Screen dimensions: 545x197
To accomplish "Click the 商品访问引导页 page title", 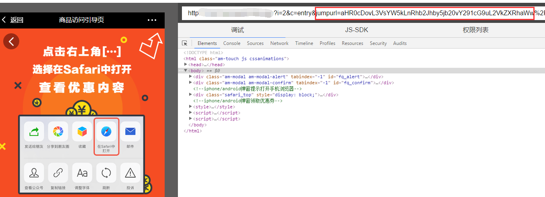I will tap(82, 20).
